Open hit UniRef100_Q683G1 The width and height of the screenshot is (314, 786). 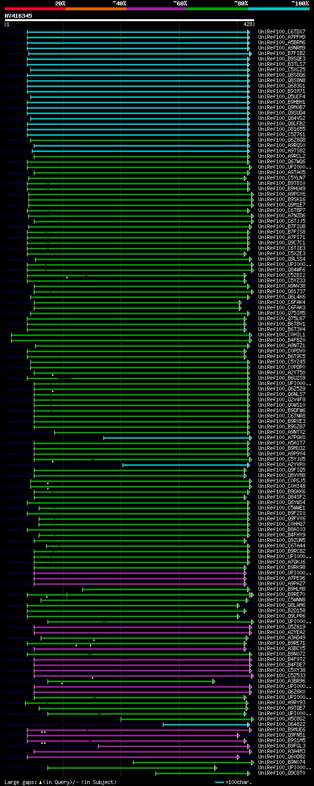pyautogui.click(x=282, y=86)
